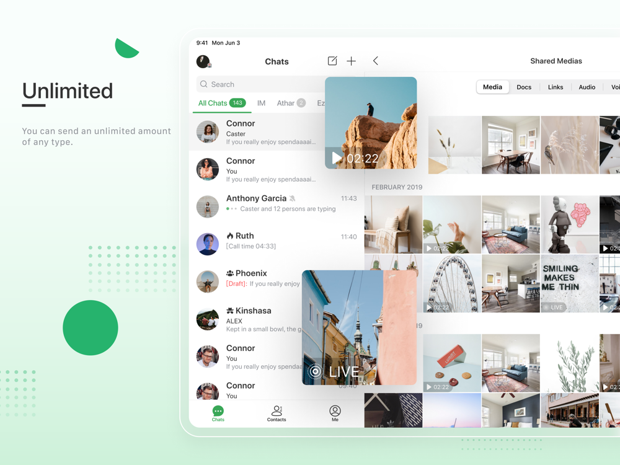Open the kitchen with blue stools photo
620x465 pixels.
tap(510, 283)
